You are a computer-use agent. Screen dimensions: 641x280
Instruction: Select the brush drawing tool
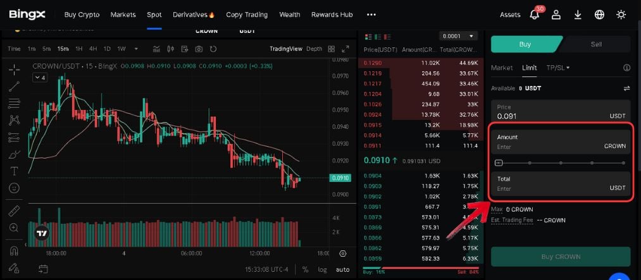click(x=15, y=155)
